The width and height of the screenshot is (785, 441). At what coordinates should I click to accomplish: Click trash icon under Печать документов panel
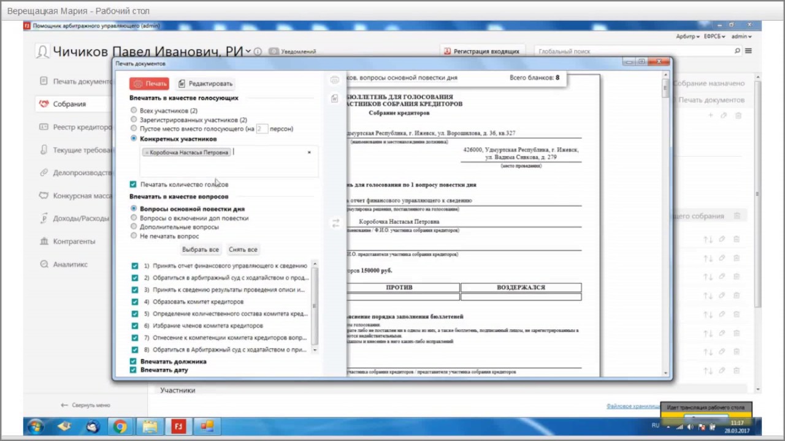click(x=738, y=115)
